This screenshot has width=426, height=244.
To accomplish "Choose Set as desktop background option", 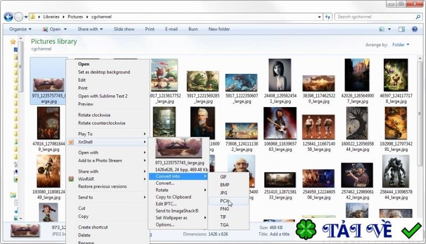I will point(104,72).
